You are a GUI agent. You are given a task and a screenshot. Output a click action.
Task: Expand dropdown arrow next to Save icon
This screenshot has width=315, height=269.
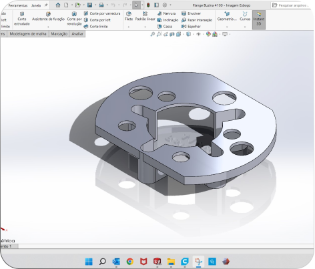click(95, 5)
